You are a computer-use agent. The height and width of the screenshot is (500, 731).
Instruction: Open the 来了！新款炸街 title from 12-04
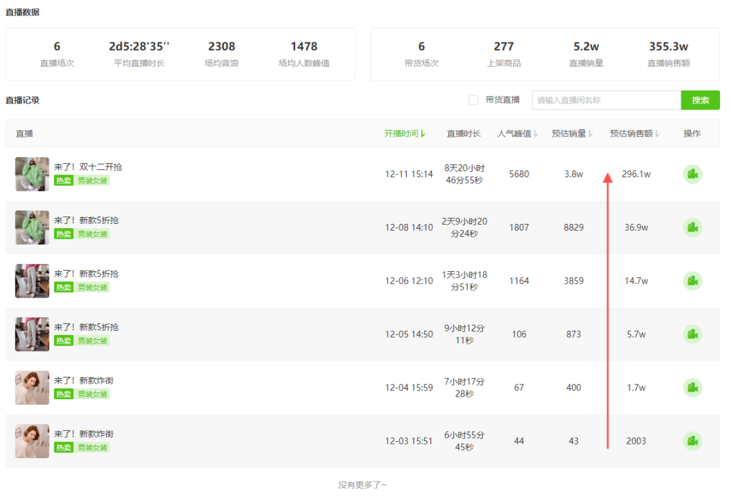(x=84, y=380)
